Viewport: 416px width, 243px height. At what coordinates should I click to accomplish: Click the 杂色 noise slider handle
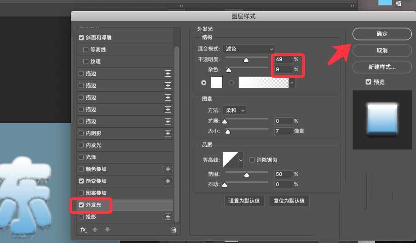[228, 70]
